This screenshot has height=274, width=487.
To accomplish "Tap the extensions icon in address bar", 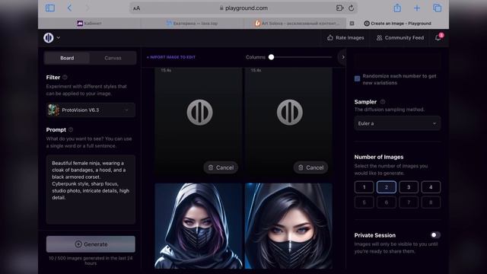I will (x=340, y=8).
